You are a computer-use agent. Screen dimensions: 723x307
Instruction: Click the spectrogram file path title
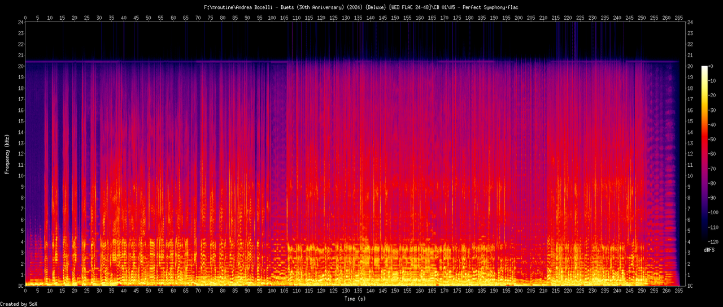tap(360, 7)
